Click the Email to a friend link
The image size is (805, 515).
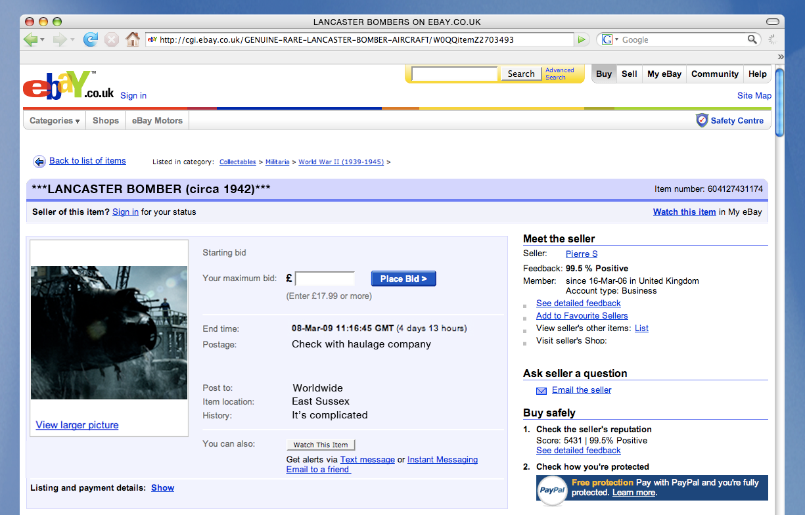[319, 470]
